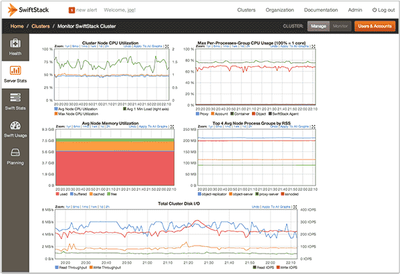Screen dimensions: 401x275
Task: Click Undo on Max Per-Processes-Group CPU graph
Action: [x=274, y=46]
